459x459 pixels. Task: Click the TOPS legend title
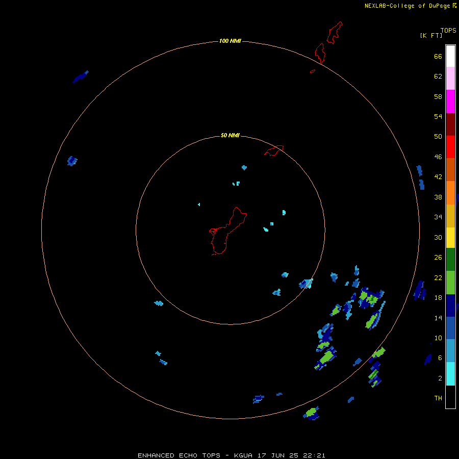[448, 31]
